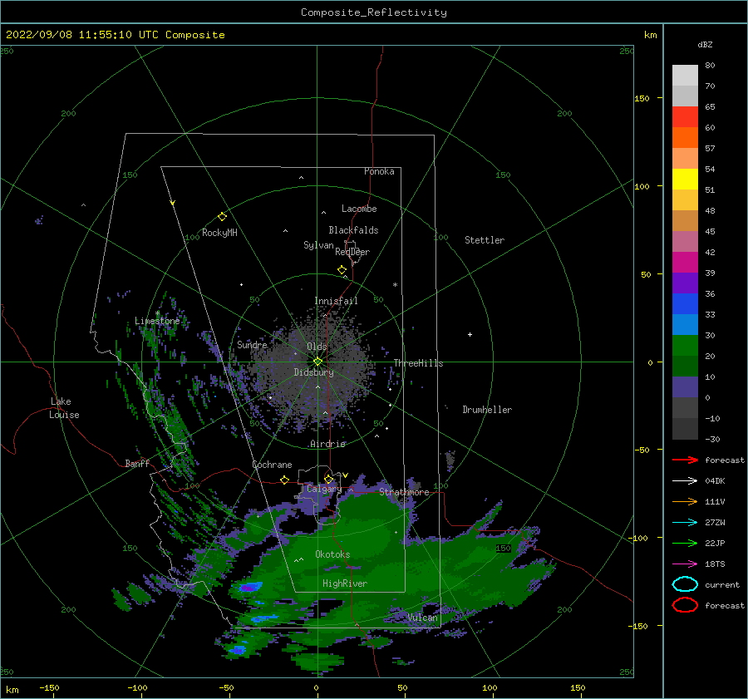Click the HighRiver town label

[345, 583]
